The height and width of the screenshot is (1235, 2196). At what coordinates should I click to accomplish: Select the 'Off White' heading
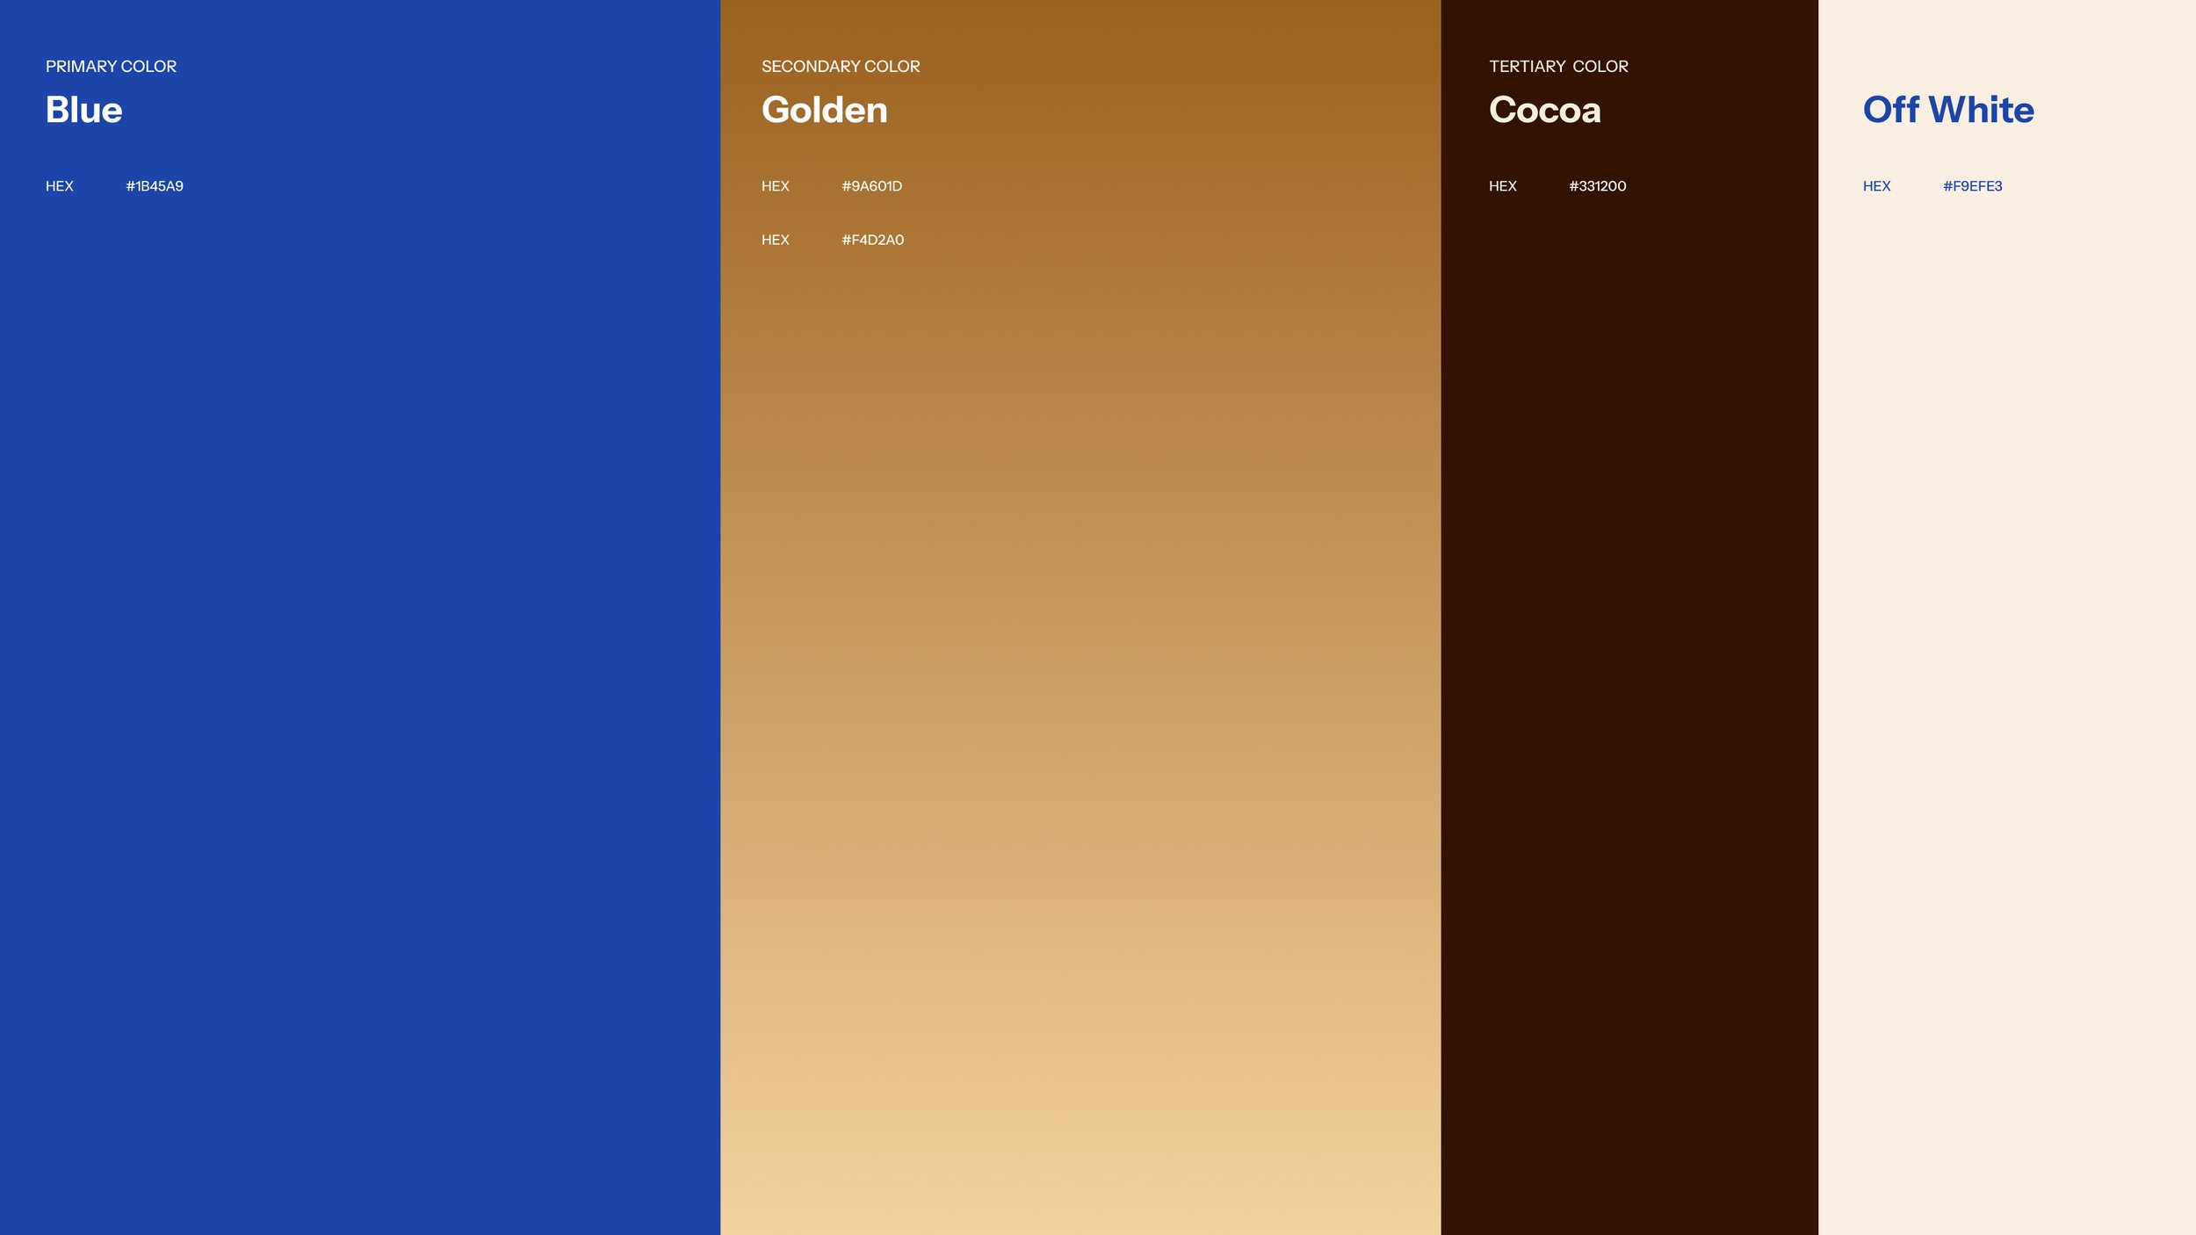(1948, 110)
